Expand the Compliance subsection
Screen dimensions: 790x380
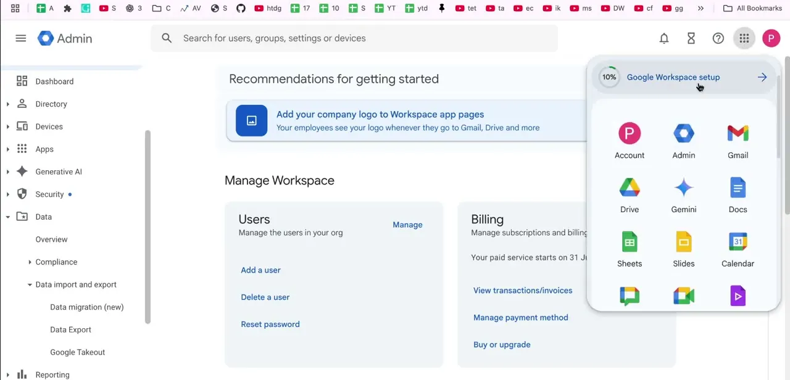[x=30, y=262]
